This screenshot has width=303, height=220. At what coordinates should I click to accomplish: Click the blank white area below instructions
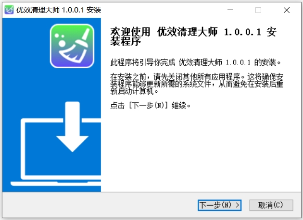point(201,150)
